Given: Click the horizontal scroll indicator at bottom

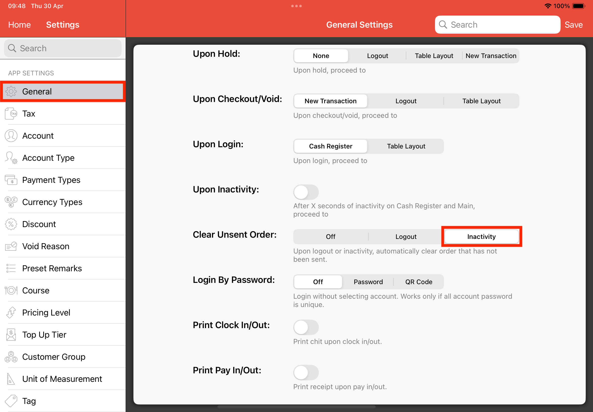Looking at the screenshot, I should tap(296, 407).
